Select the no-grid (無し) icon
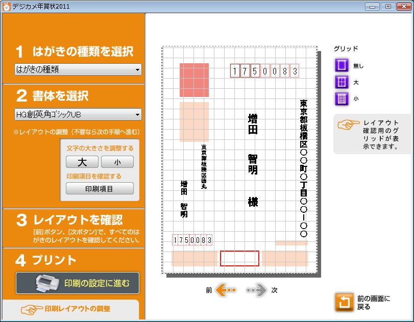 (341, 65)
